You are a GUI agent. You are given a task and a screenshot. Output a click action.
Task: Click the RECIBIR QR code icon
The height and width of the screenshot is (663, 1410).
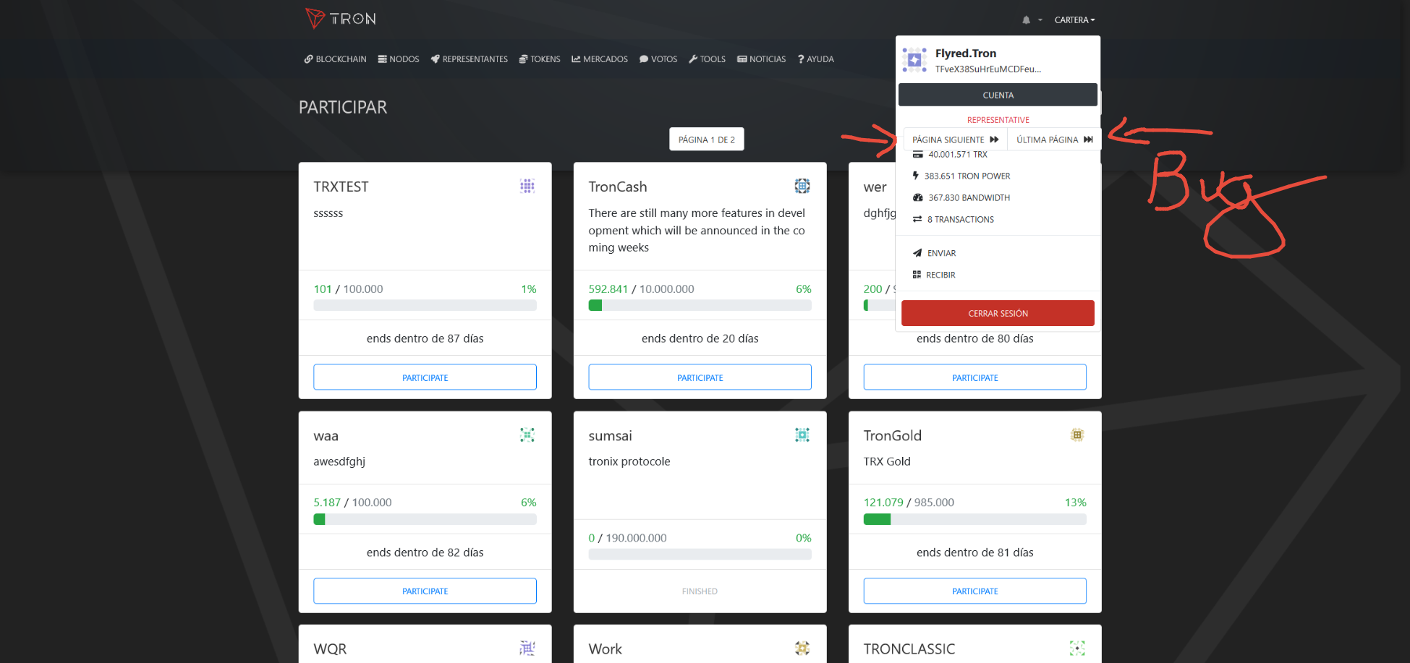click(919, 274)
